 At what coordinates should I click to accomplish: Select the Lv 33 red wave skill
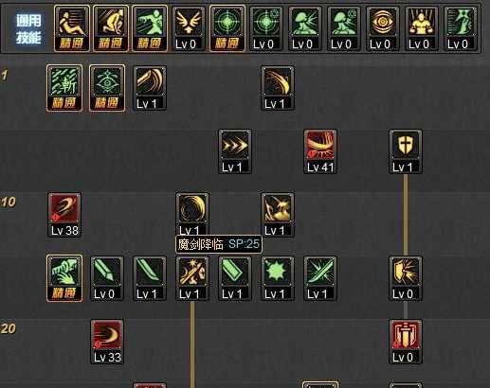(x=107, y=342)
